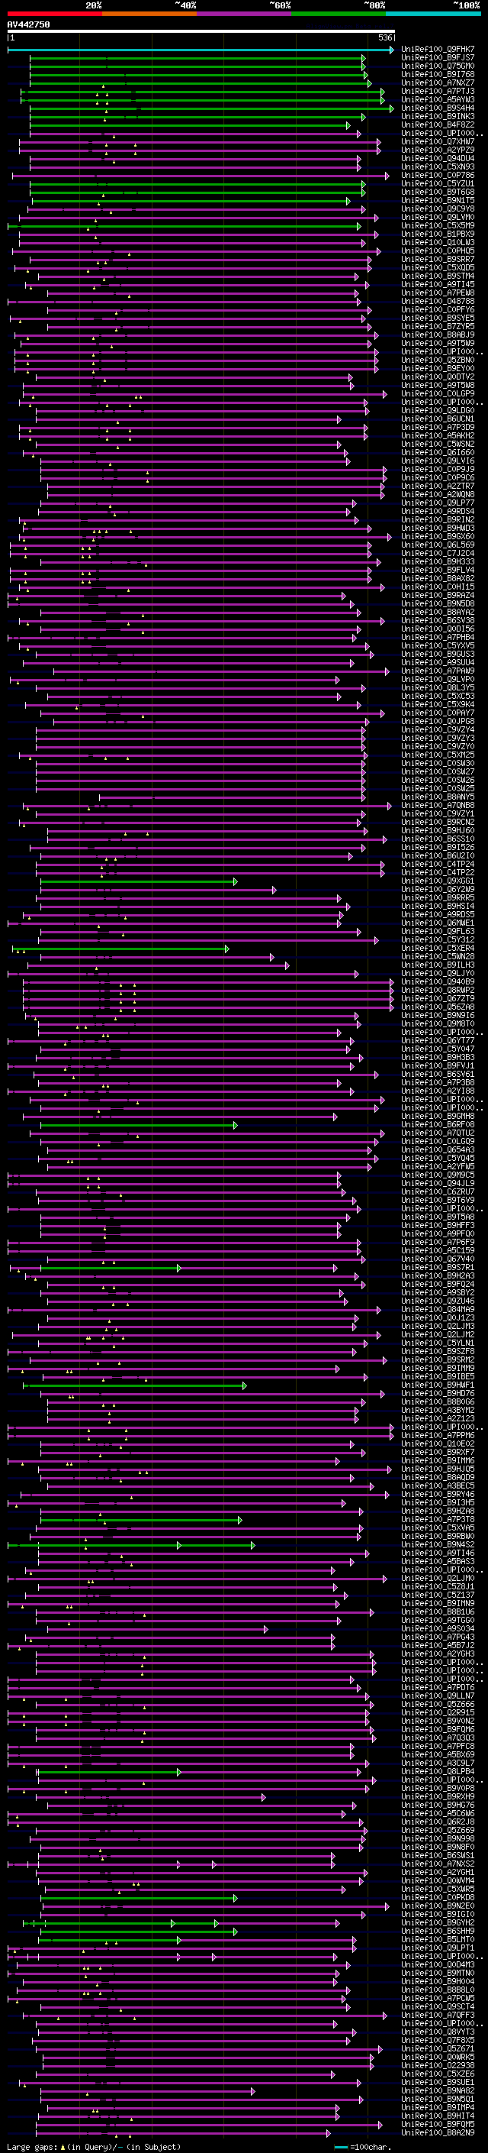This screenshot has height=2153, width=488.
Task: Open hit UniRef100_Q75GM0
Action: click(438, 66)
